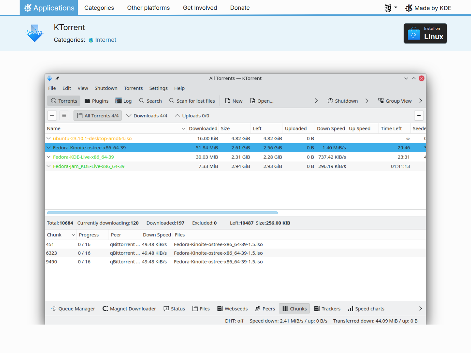Screen dimensions: 471x353
Task: Open the Help menu
Action: click(x=180, y=88)
